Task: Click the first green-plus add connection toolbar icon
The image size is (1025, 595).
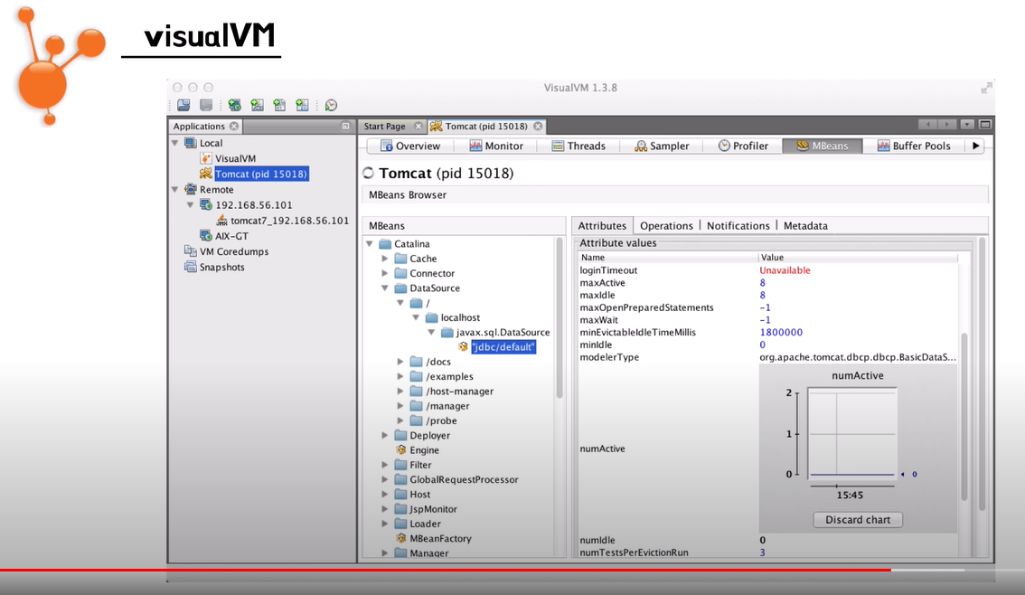Action: tap(235, 105)
